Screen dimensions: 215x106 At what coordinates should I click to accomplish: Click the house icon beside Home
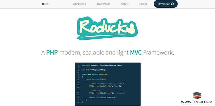click(43, 4)
